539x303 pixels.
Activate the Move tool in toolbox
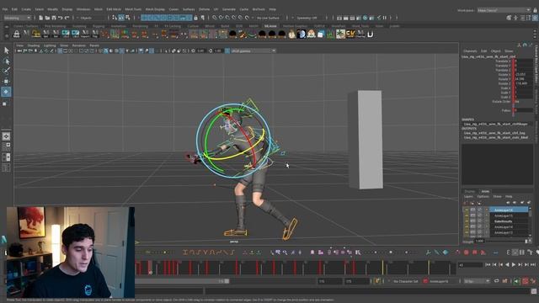click(6, 82)
